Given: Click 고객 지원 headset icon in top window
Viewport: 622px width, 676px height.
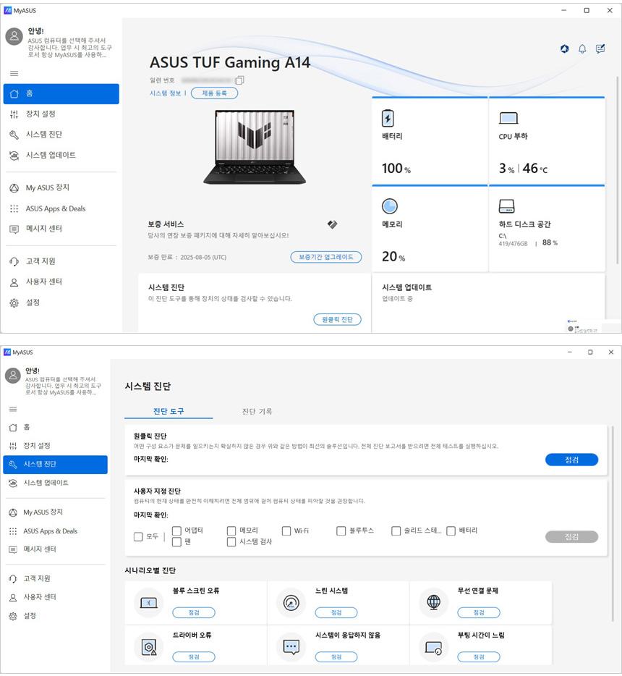Looking at the screenshot, I should point(14,261).
